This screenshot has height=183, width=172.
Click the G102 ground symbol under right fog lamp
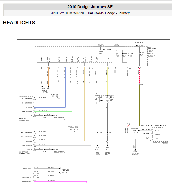point(97,146)
